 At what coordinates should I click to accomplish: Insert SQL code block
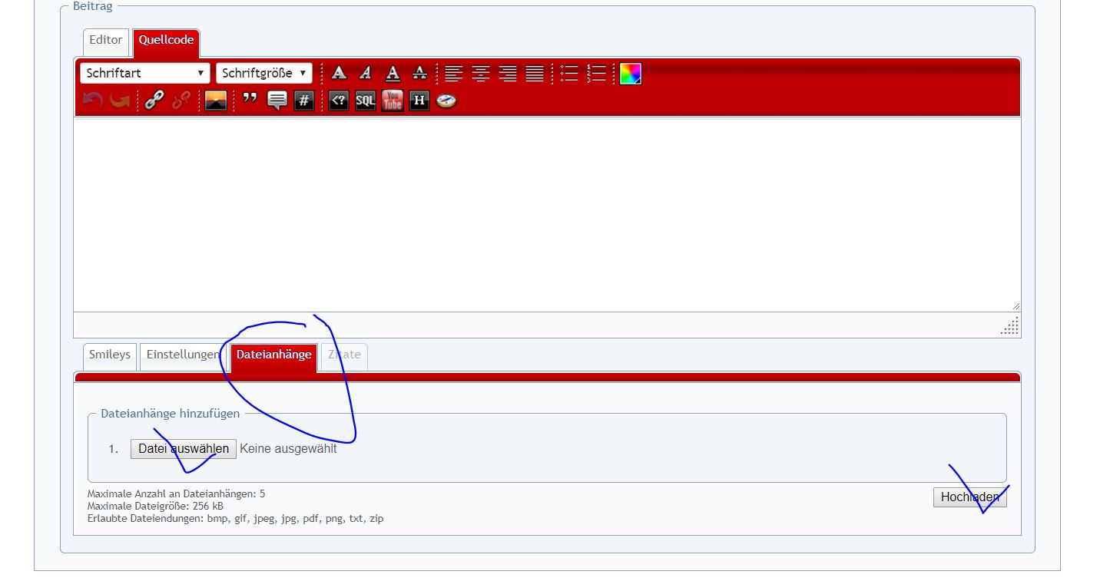click(366, 101)
